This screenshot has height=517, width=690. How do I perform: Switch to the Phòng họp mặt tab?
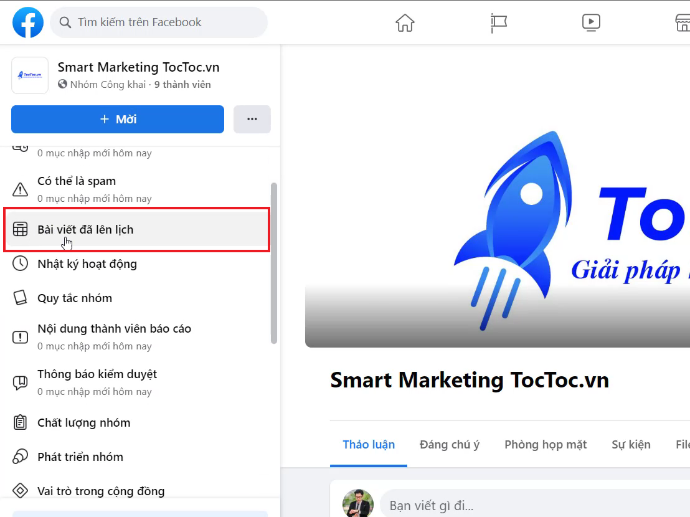point(546,445)
